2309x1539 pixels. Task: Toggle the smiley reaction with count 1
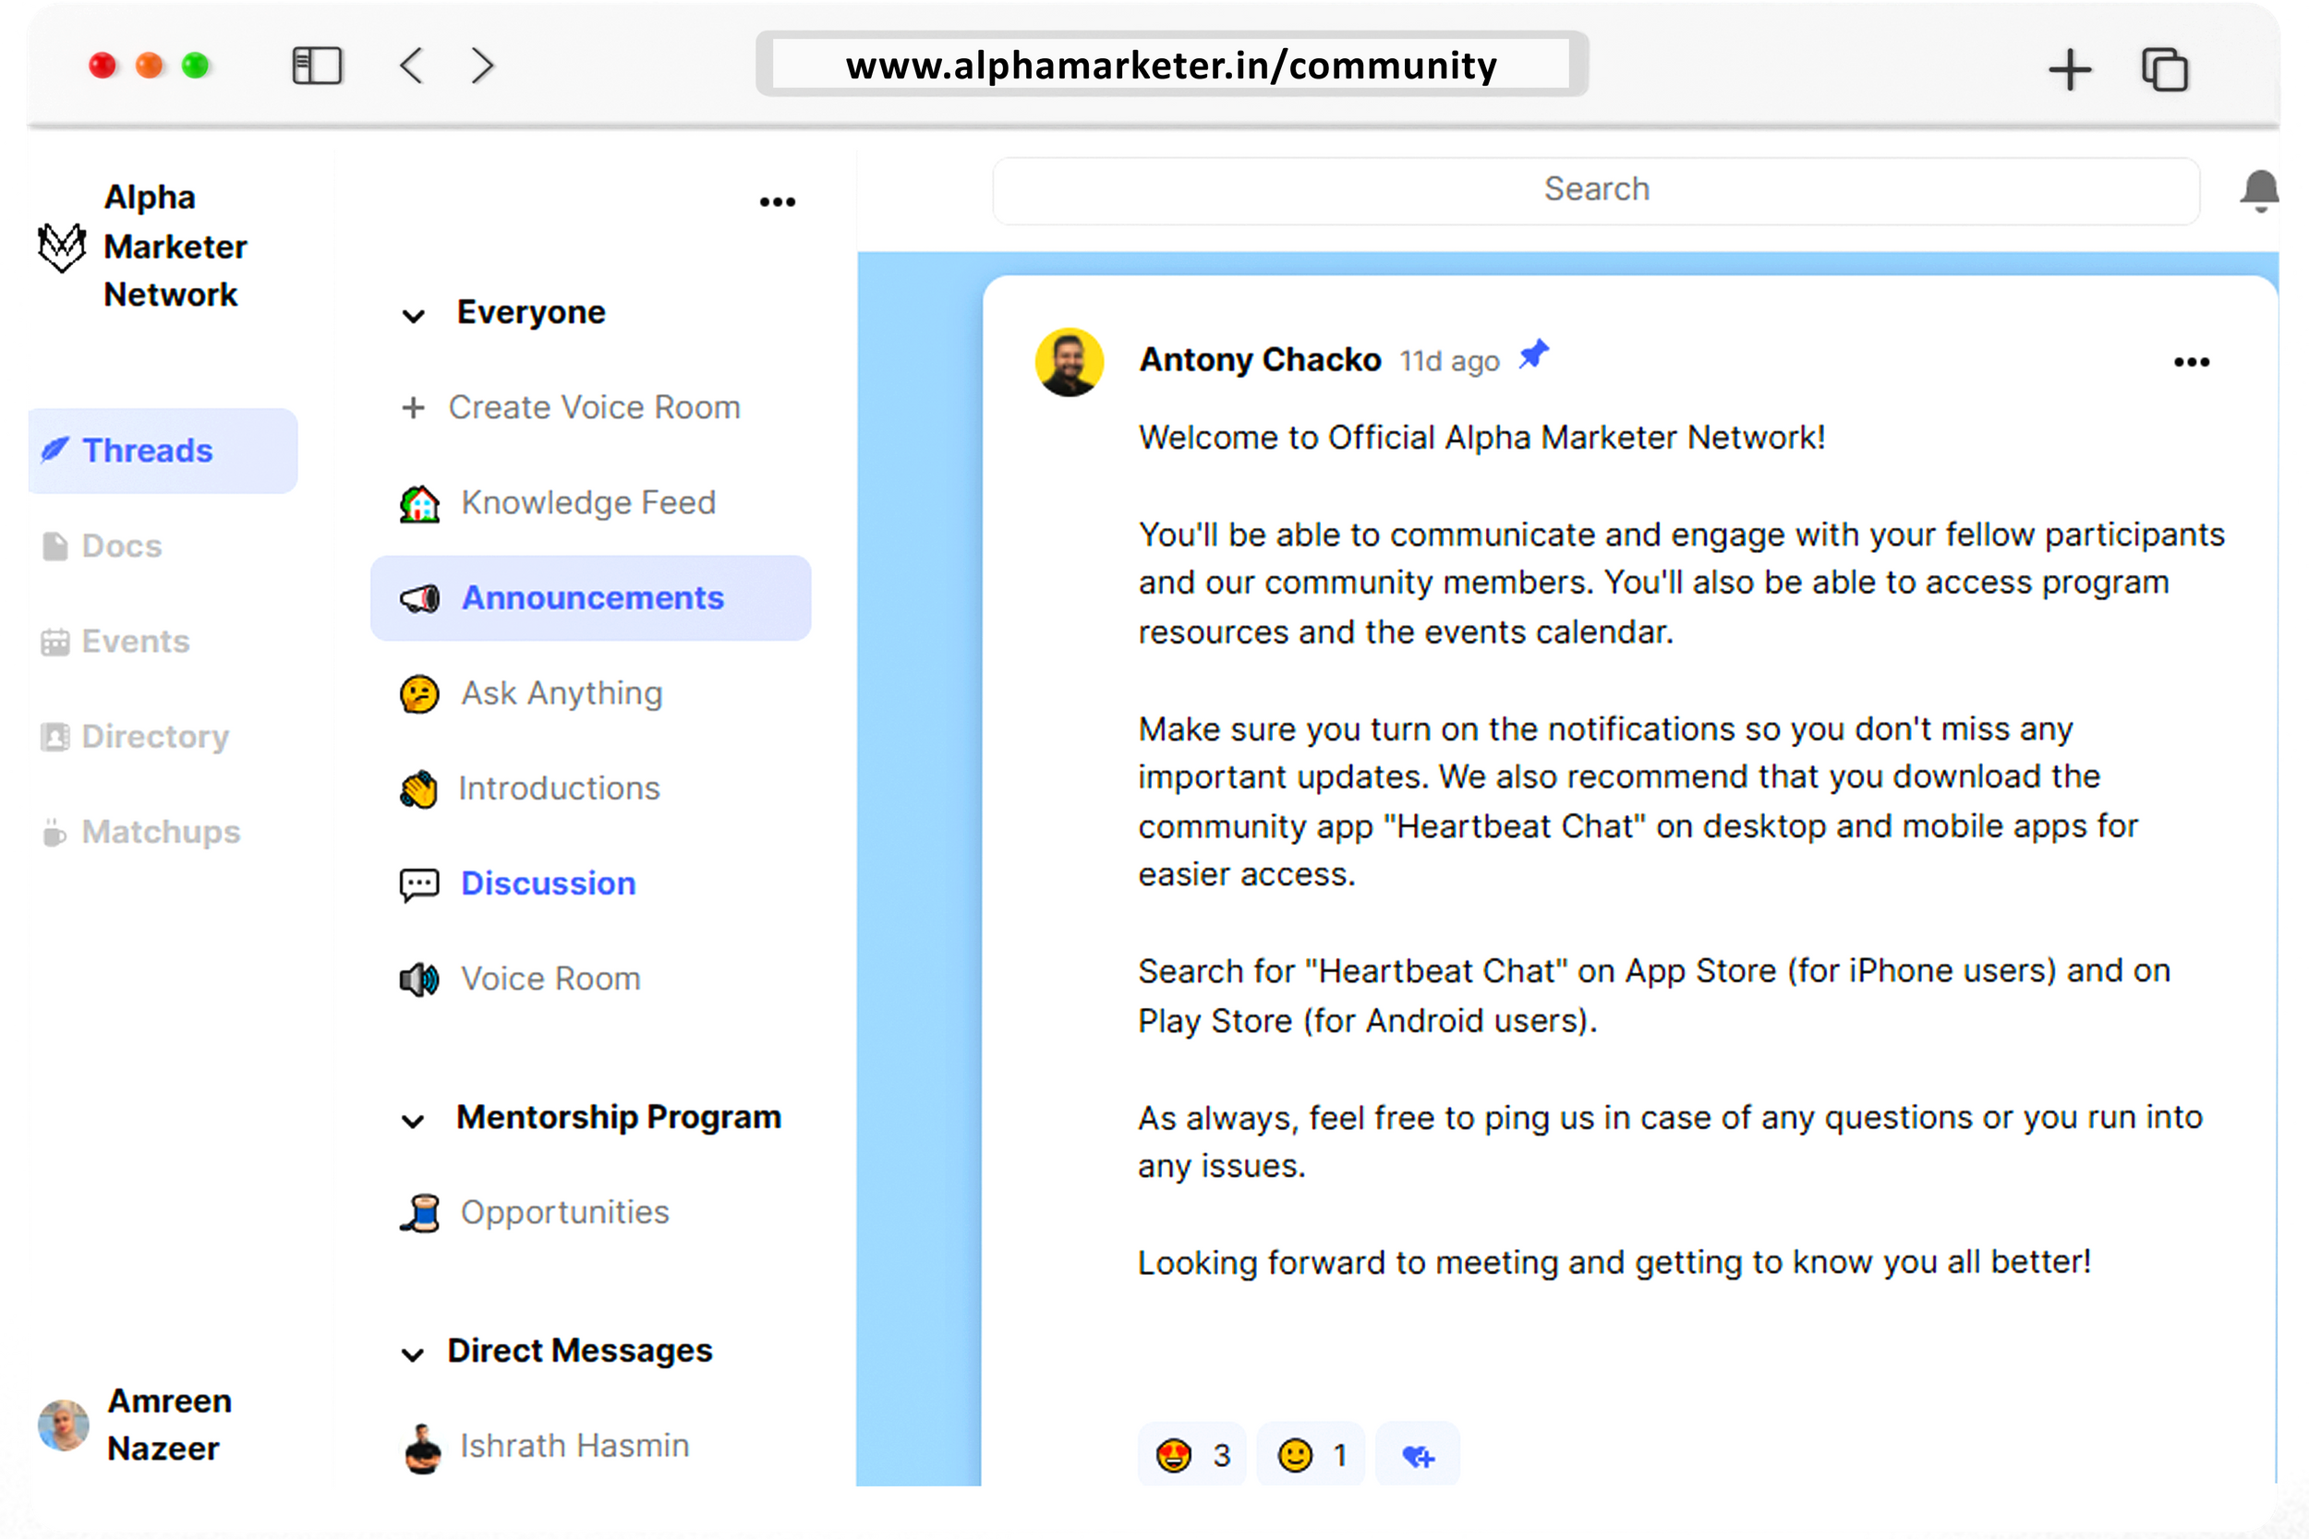tap(1311, 1456)
